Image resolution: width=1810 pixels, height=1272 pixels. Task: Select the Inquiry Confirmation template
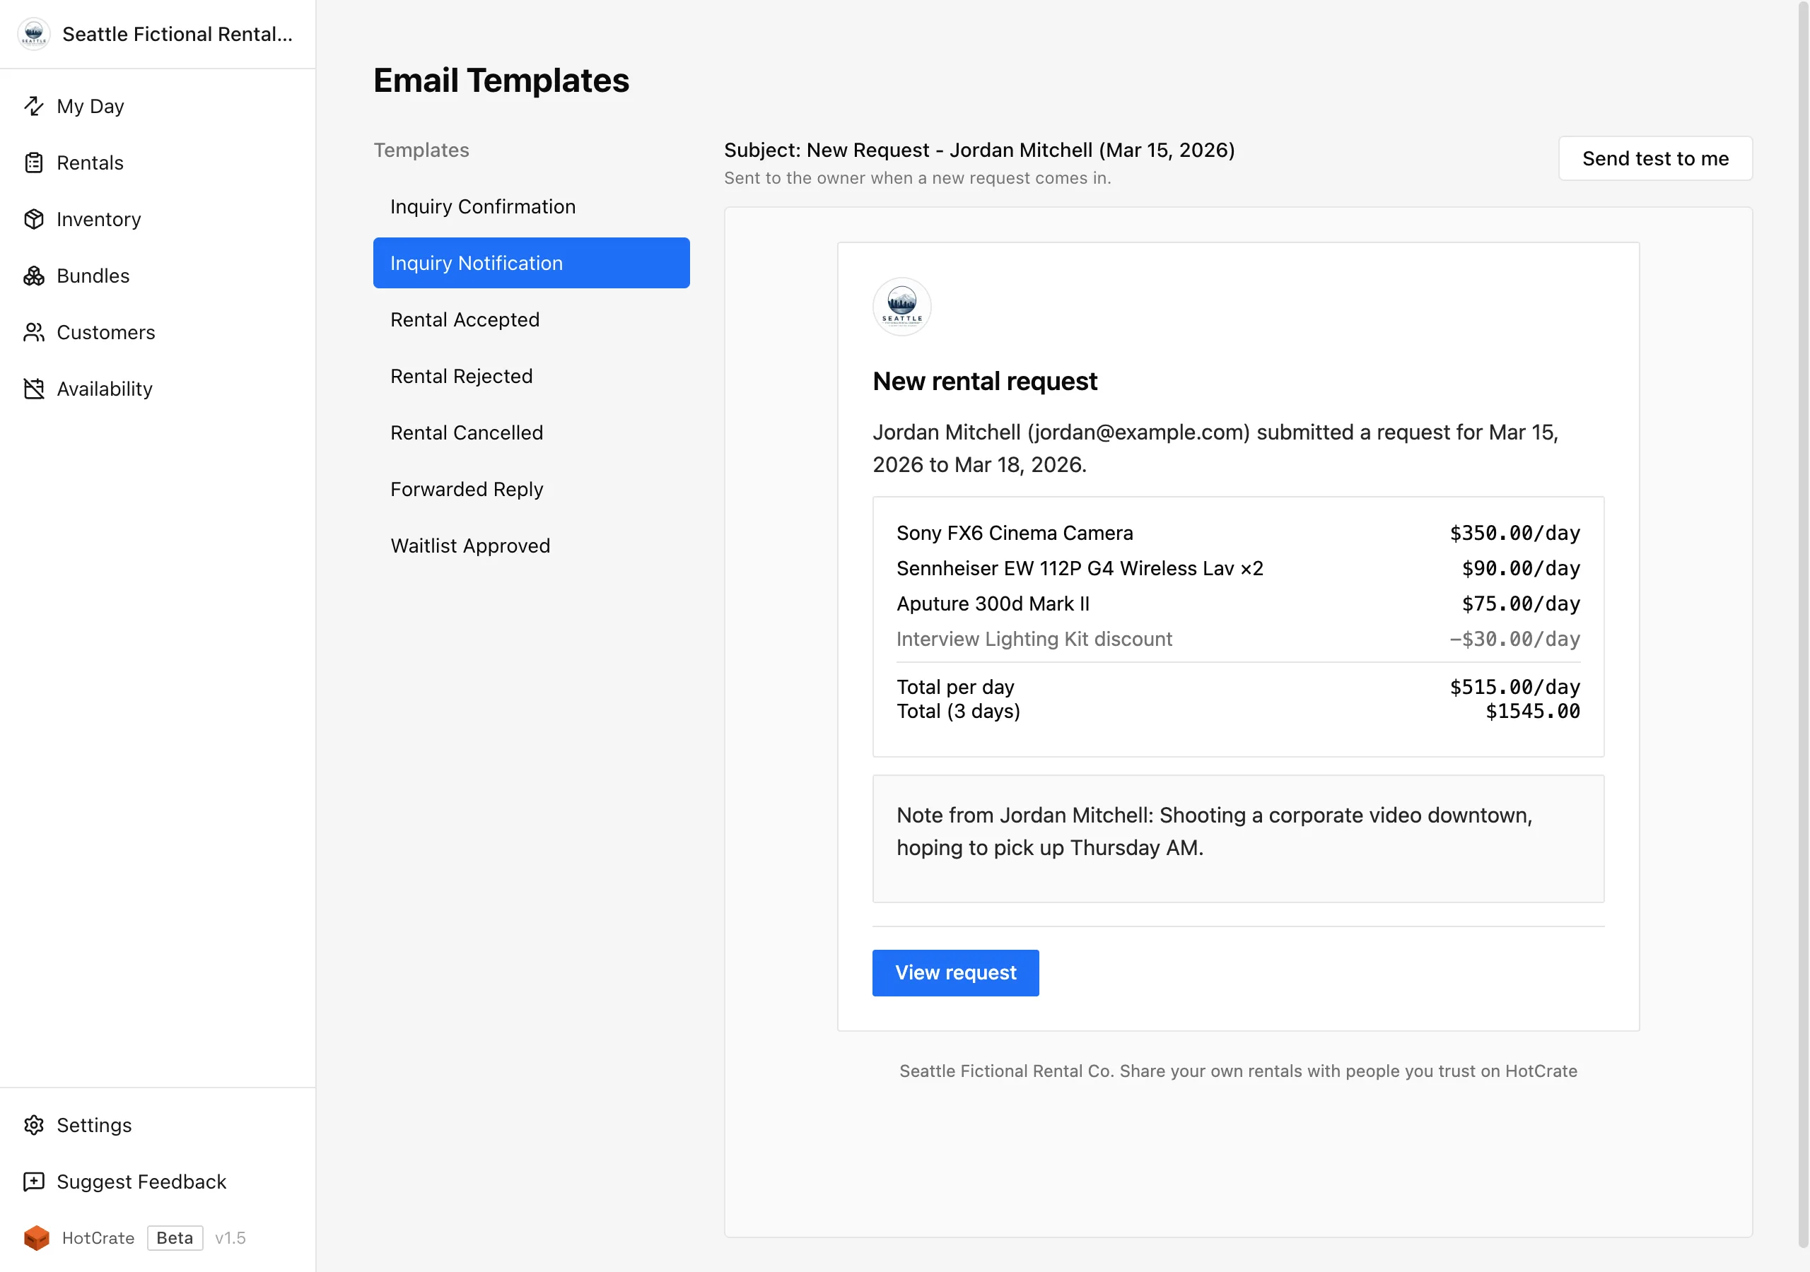point(531,206)
